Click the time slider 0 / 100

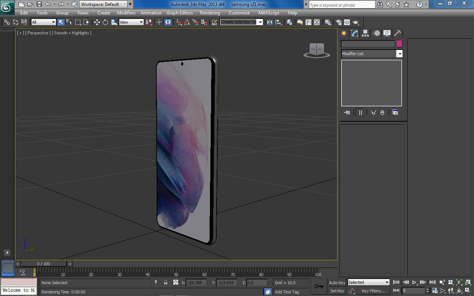click(x=44, y=264)
